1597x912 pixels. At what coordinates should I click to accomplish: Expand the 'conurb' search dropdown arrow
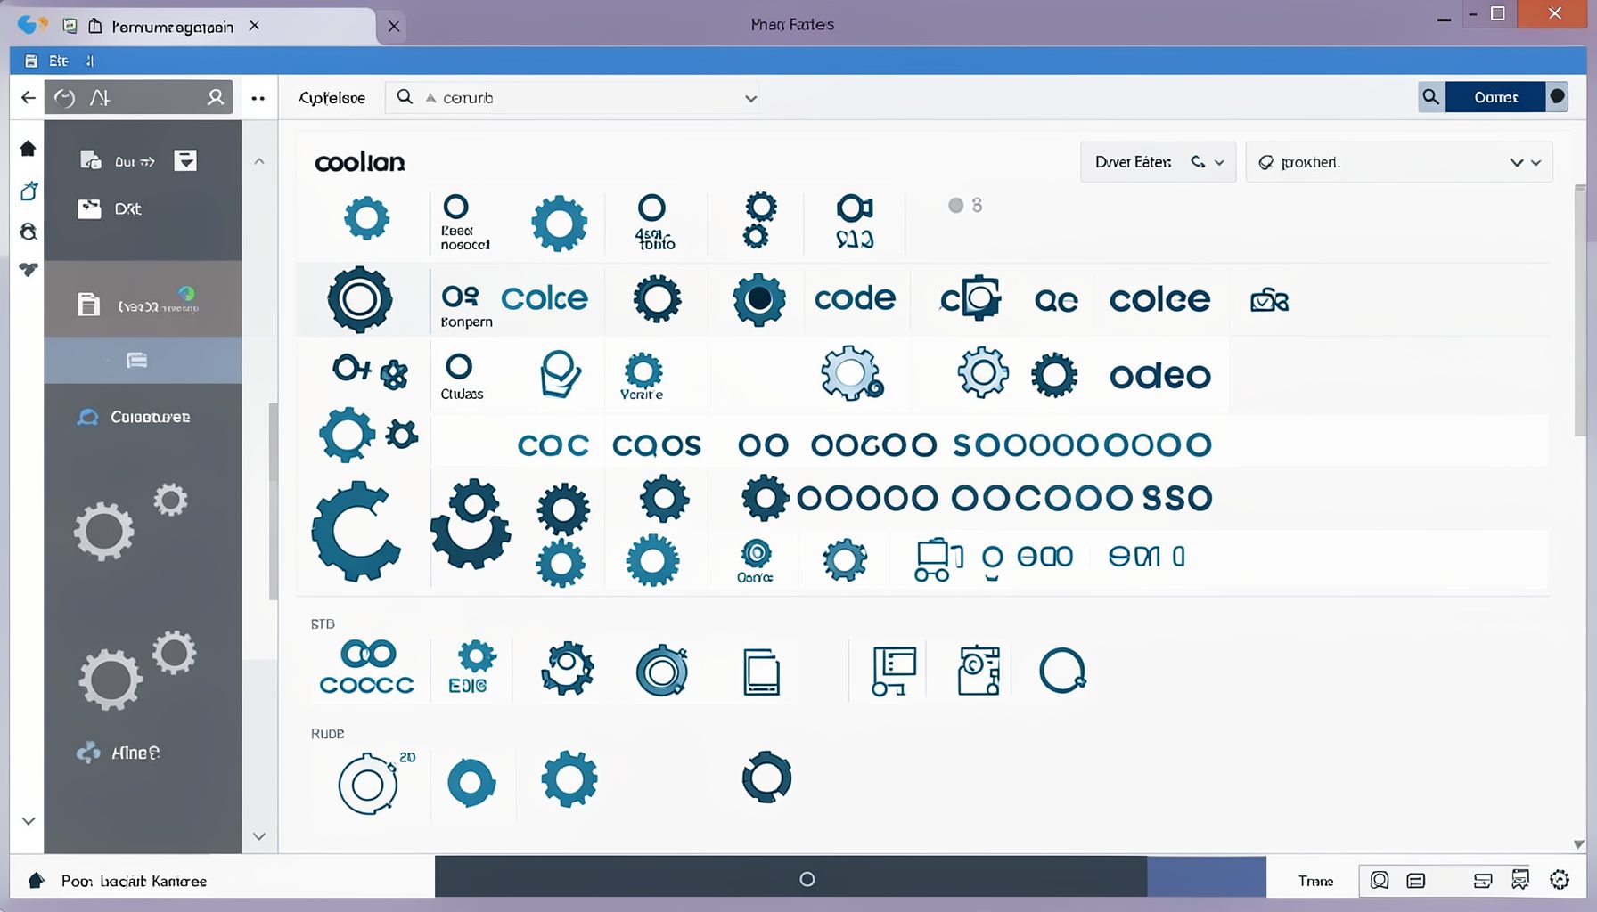[x=750, y=98]
